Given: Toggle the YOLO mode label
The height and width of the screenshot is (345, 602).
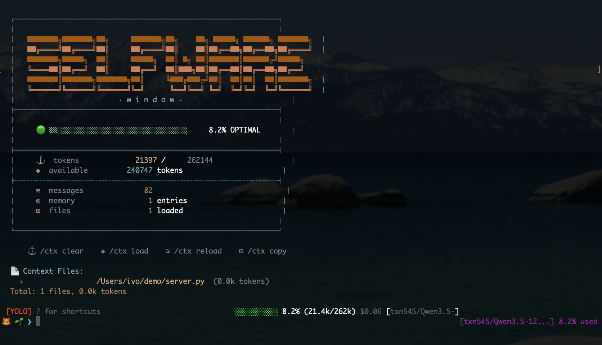Looking at the screenshot, I should coord(18,311).
